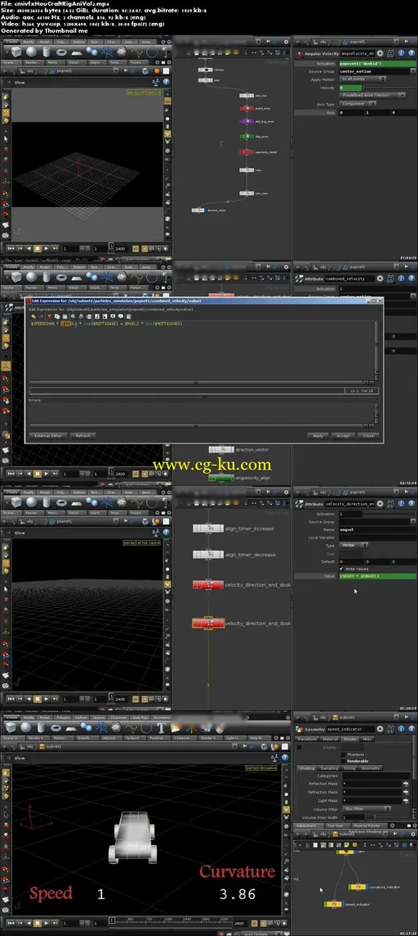Select the speed_indicator node in bottom network
This screenshot has height=936, width=418.
(x=335, y=904)
